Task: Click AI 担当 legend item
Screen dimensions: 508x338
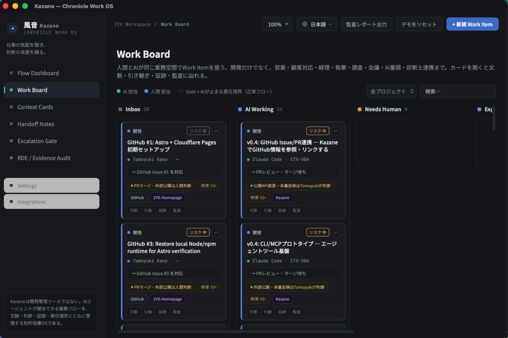Action: 127,91
